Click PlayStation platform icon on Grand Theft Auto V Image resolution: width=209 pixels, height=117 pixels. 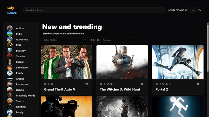coord(49,84)
